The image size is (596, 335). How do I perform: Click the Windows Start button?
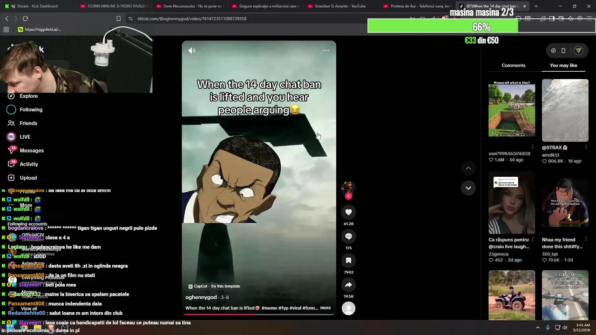tap(10, 328)
